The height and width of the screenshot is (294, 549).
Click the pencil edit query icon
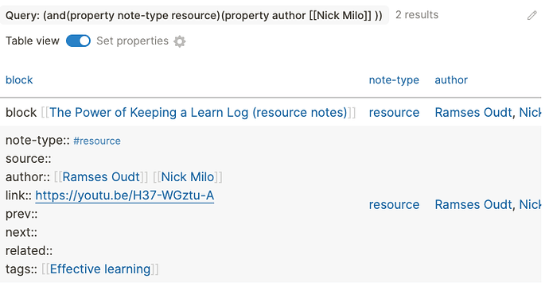[x=531, y=15]
